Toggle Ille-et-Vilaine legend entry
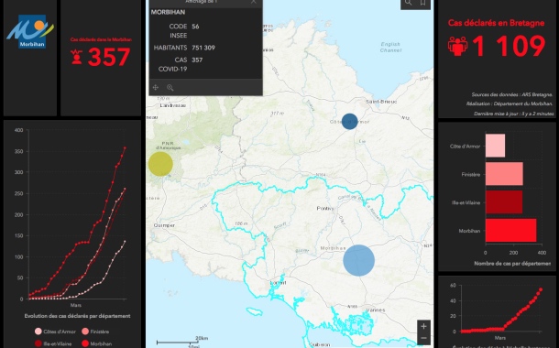Viewport: 559px width, 348px height. [x=53, y=343]
